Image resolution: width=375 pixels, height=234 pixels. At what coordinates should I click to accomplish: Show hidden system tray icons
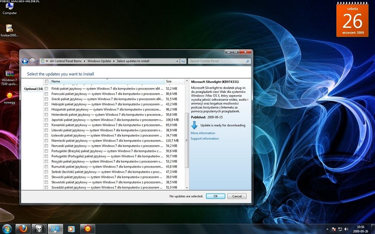[x=327, y=229]
